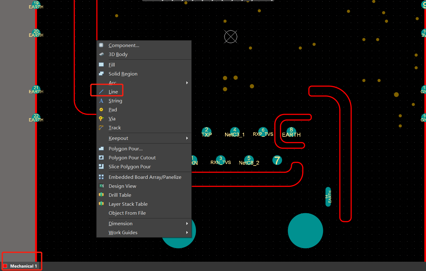Click the Via icon
This screenshot has width=426, height=271.
101,118
